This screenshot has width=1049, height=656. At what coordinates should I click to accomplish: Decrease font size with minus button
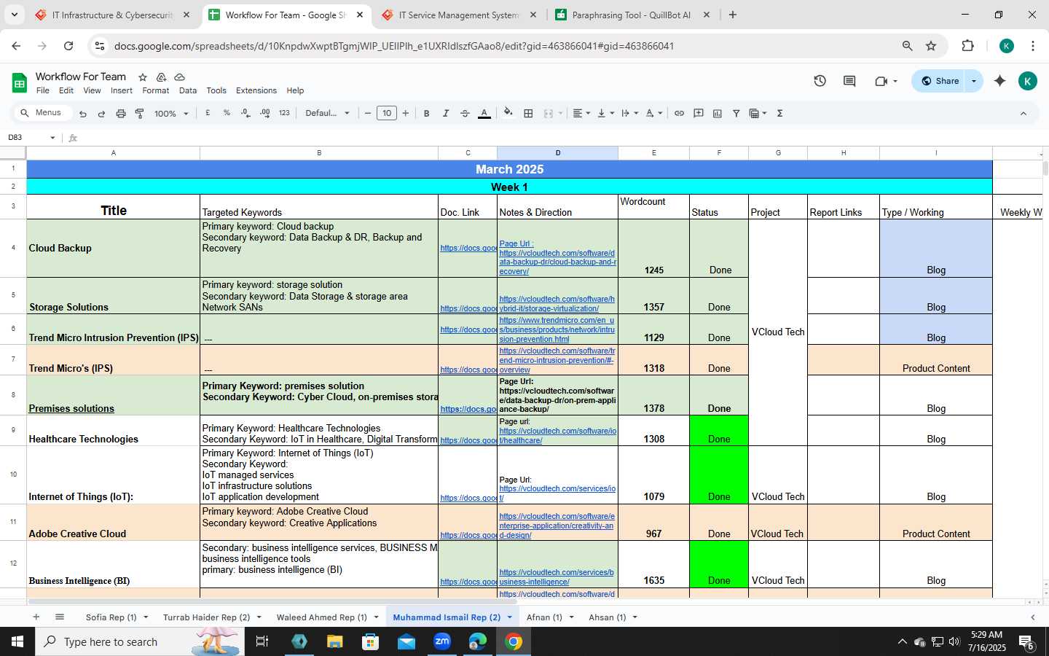coord(368,113)
